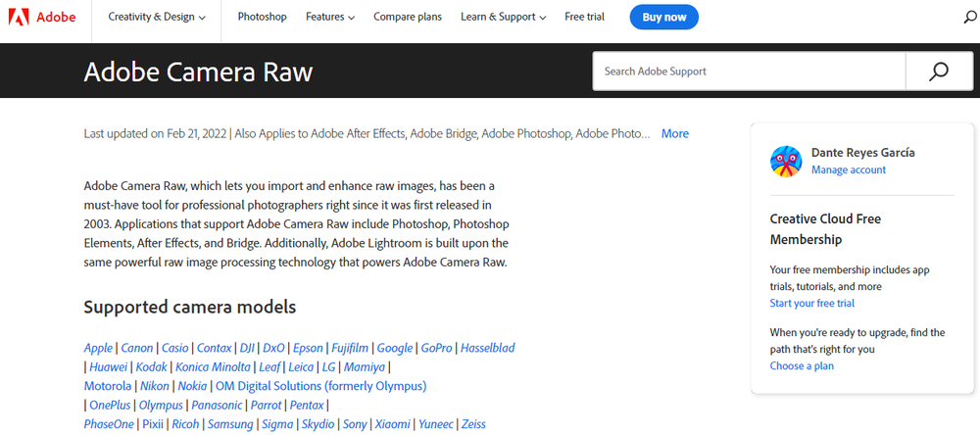Open the Xiaomi camera models link

(x=393, y=424)
